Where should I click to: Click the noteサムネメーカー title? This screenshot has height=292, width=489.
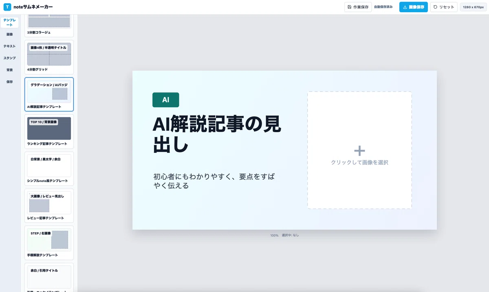click(x=33, y=7)
